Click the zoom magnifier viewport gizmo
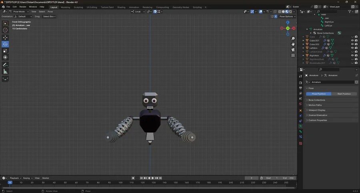 (x=293, y=39)
